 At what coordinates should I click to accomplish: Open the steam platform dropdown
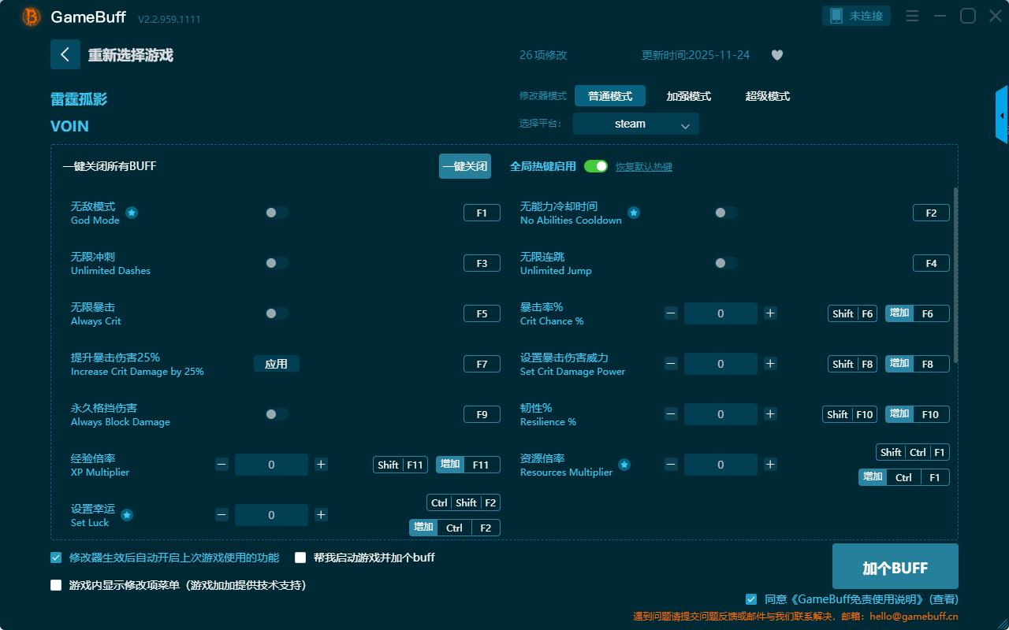pos(635,124)
